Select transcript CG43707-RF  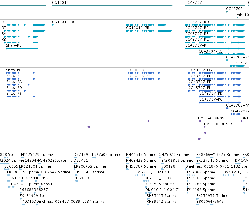point(215,37)
